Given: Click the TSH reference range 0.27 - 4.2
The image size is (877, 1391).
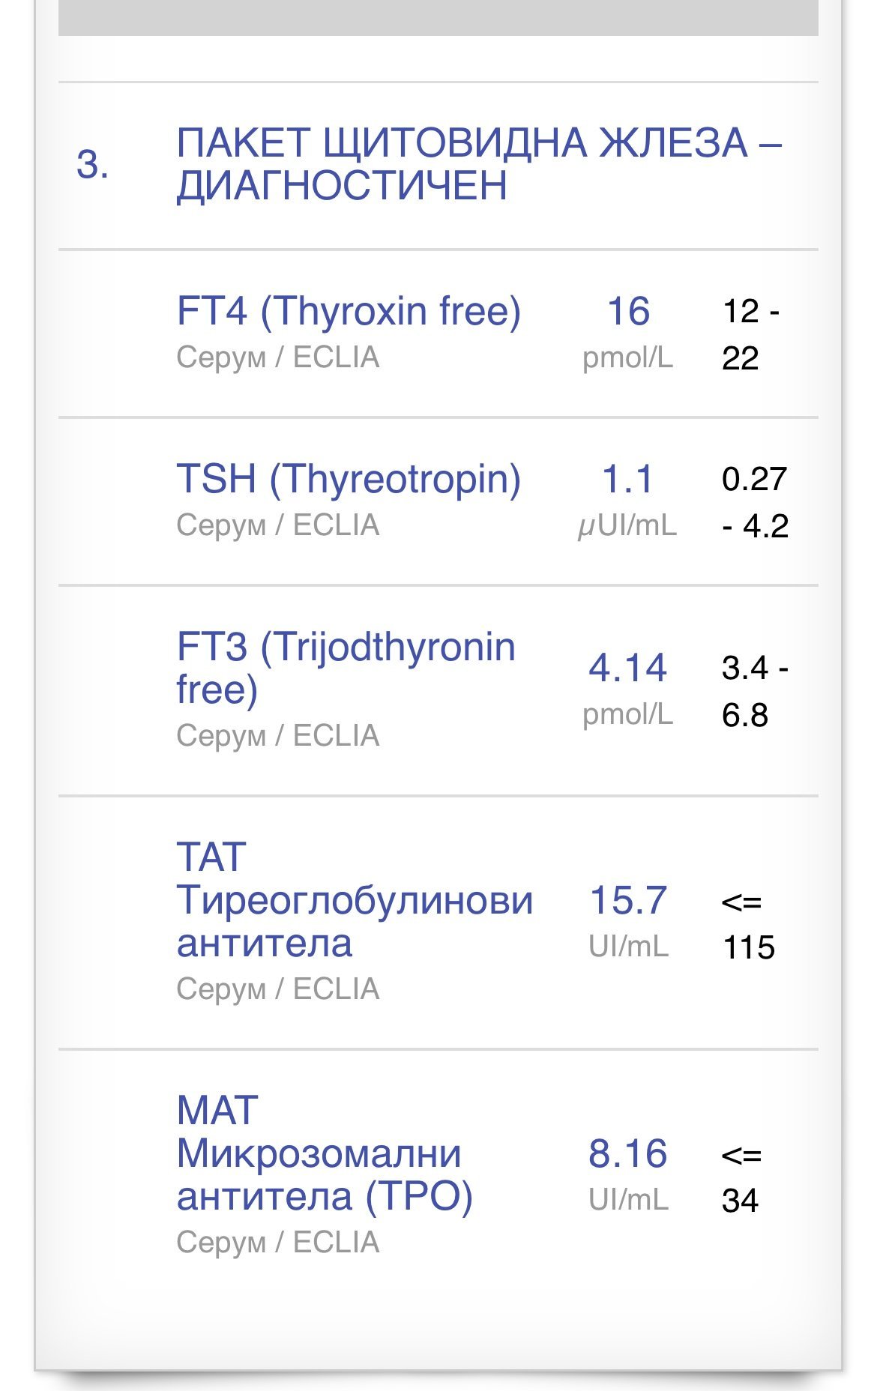Looking at the screenshot, I should pos(755,502).
